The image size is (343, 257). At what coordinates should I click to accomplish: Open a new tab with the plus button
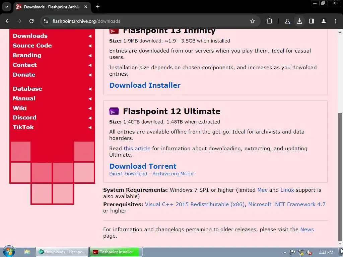click(98, 7)
